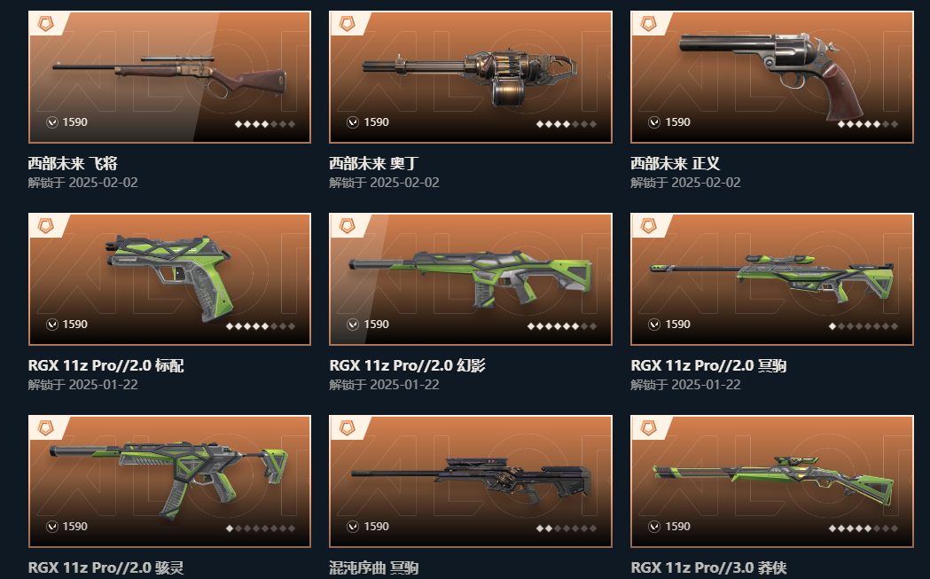Click the badge icon on 西部未来 飞将 card
This screenshot has width=930, height=579.
[x=46, y=23]
